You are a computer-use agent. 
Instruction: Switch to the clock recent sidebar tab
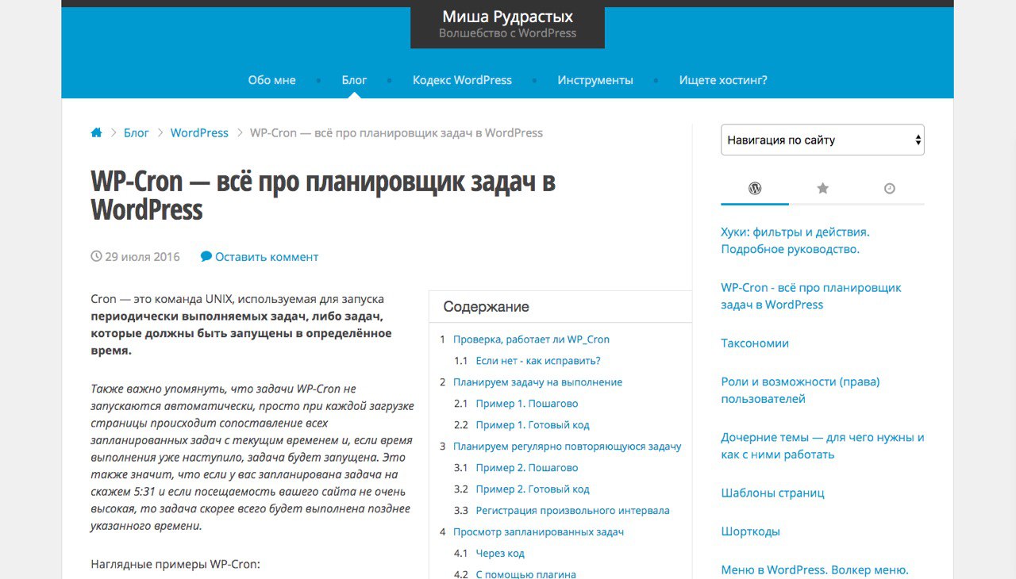coord(890,188)
